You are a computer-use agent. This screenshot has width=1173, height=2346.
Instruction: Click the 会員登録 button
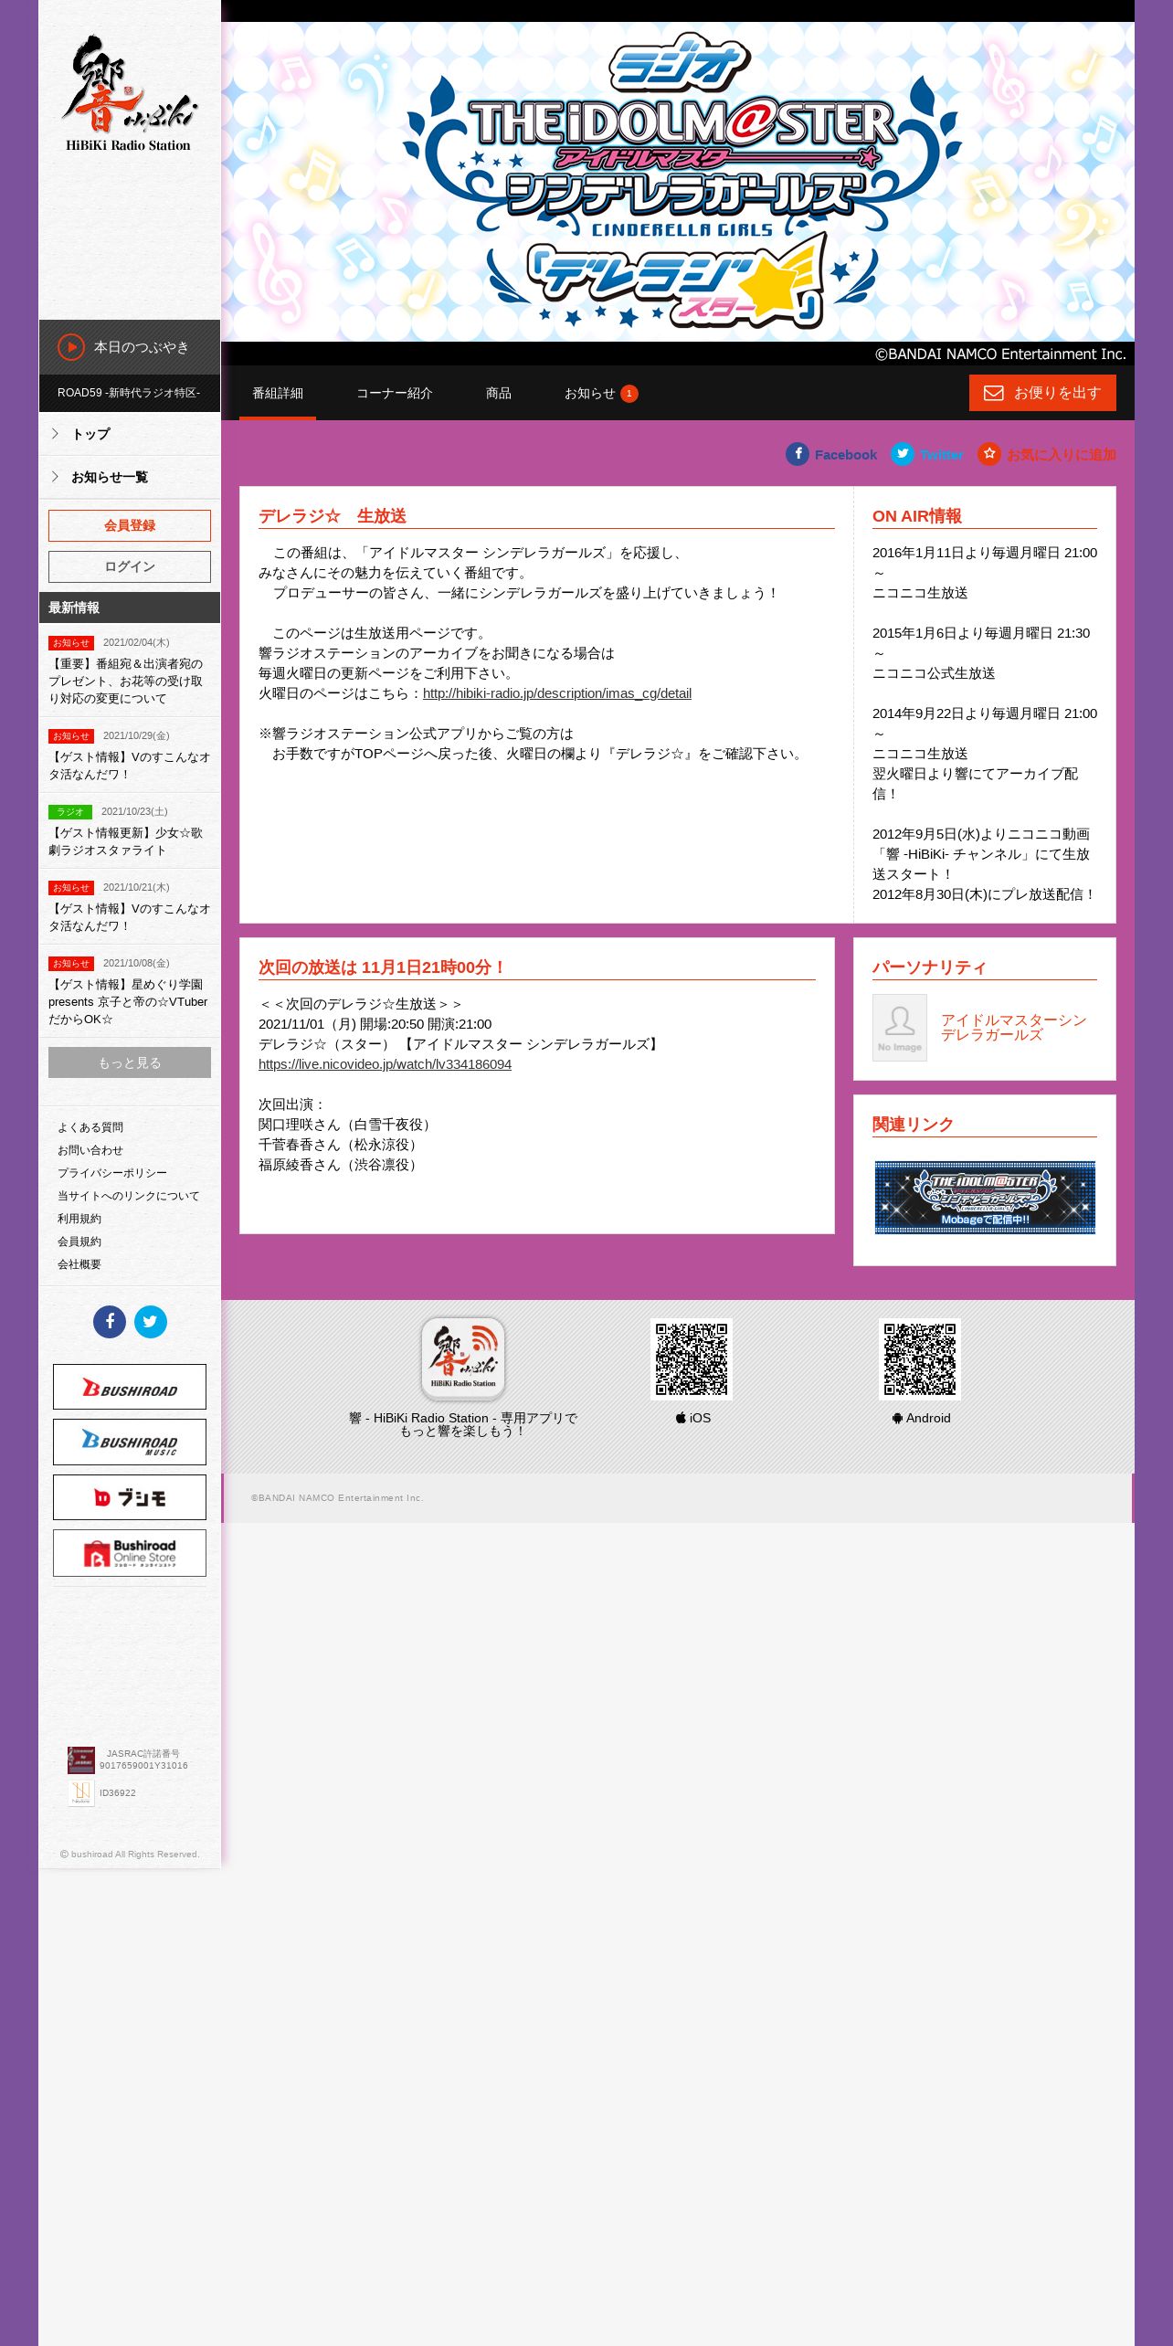click(x=130, y=525)
